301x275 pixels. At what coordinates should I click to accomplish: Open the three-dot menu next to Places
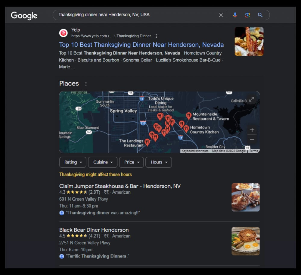(x=86, y=83)
